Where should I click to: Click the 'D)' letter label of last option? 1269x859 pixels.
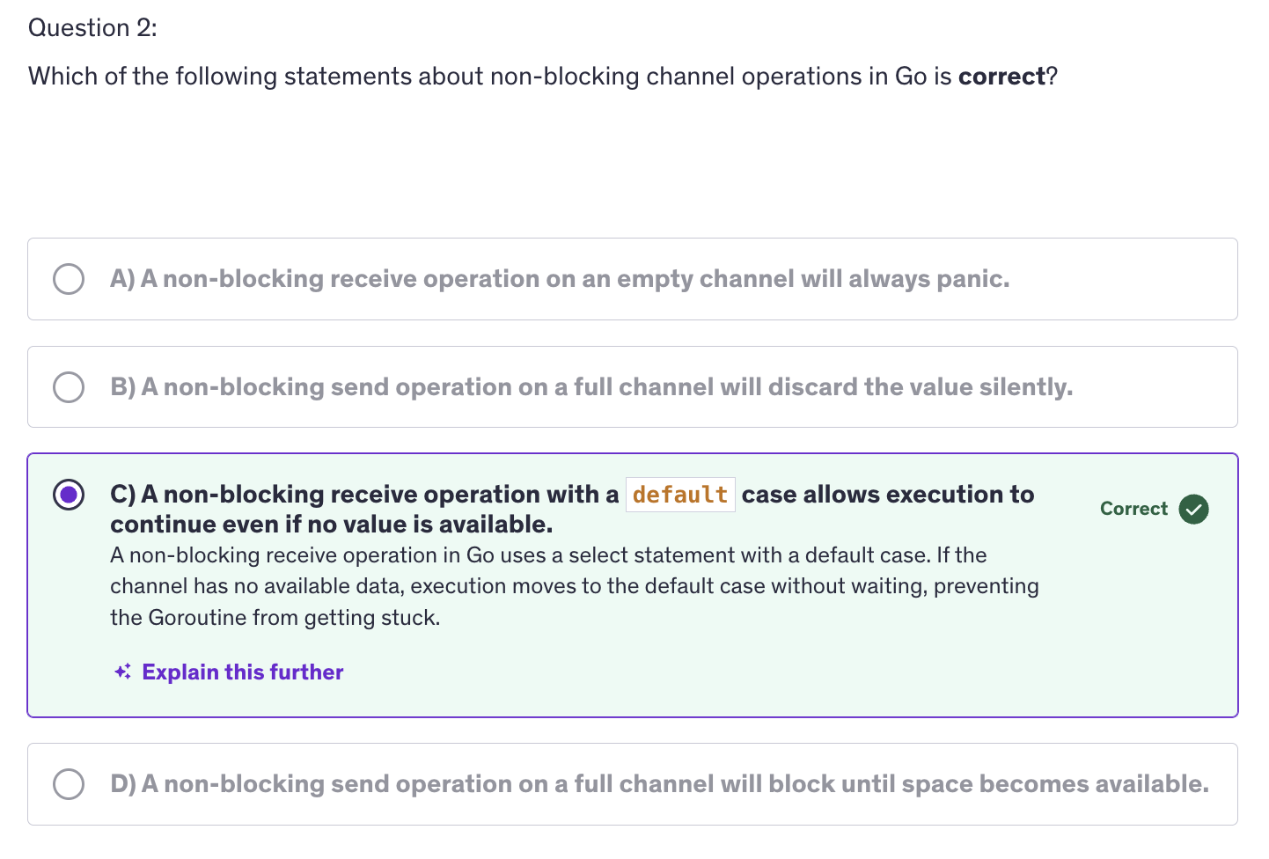pyautogui.click(x=123, y=784)
